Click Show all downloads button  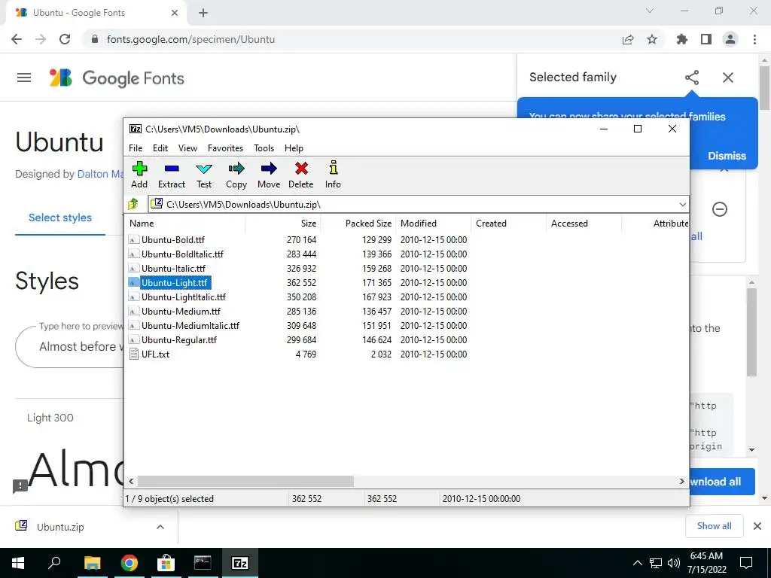(x=714, y=526)
